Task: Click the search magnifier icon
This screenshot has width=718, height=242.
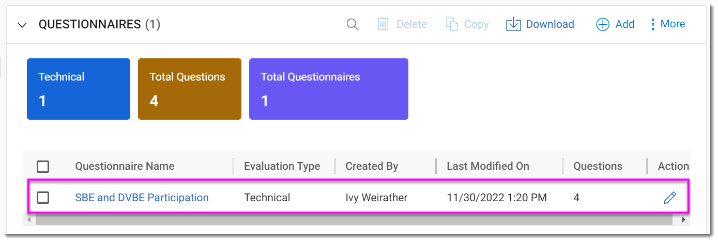Action: point(353,24)
